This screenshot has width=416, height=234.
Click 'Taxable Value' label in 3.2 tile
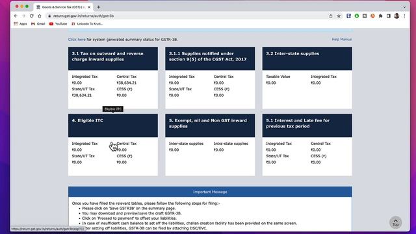[x=278, y=77]
